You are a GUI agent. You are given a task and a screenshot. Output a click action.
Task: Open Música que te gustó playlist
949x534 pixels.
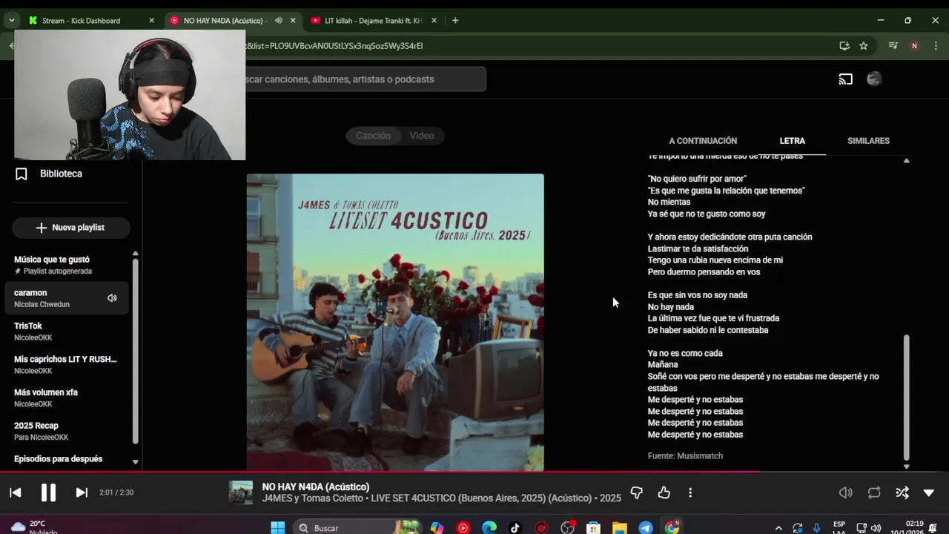(67, 265)
